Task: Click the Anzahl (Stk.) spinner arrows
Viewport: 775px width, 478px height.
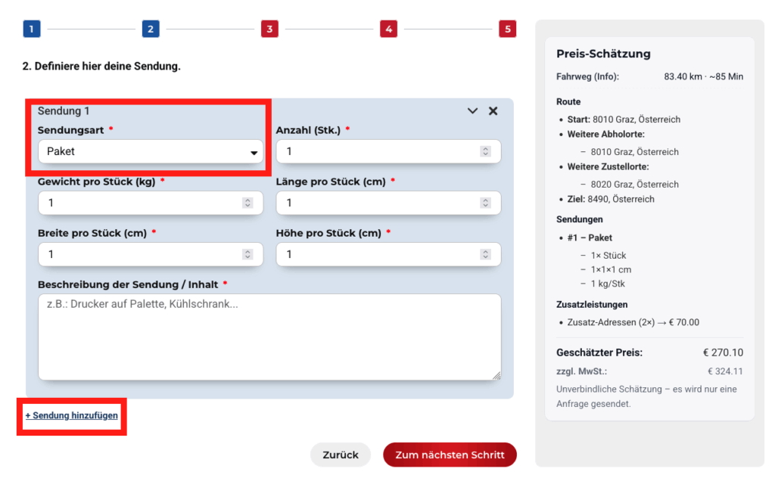Action: 485,151
